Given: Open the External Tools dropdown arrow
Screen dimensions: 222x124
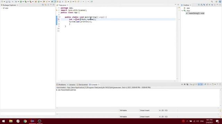Looking at the screenshot, I should [x=33, y=1].
